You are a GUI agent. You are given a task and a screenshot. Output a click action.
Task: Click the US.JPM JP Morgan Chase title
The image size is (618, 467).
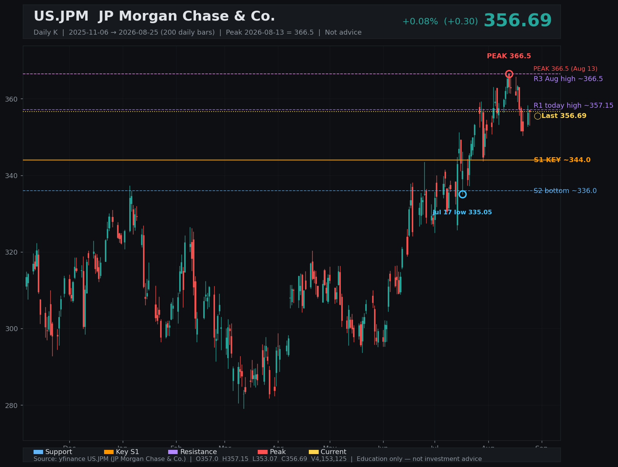click(x=154, y=16)
